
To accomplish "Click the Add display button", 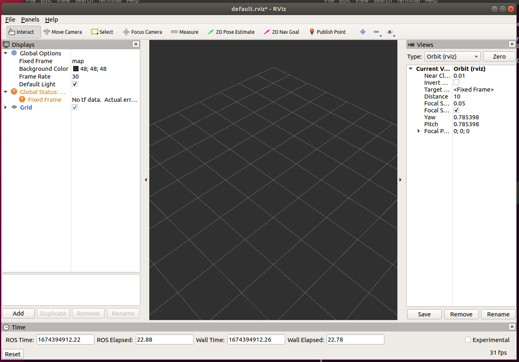I will pyautogui.click(x=18, y=313).
